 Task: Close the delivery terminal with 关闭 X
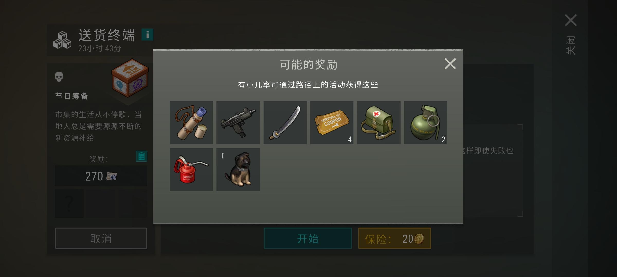click(571, 20)
